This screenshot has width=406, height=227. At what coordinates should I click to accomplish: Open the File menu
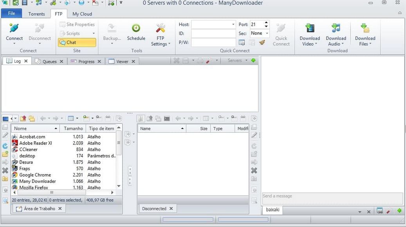(x=11, y=13)
